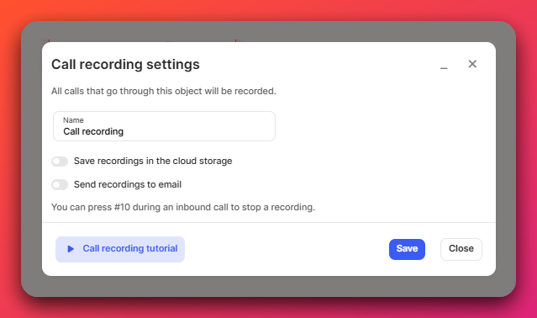Toggle Save recordings in the cloud storage

point(60,162)
